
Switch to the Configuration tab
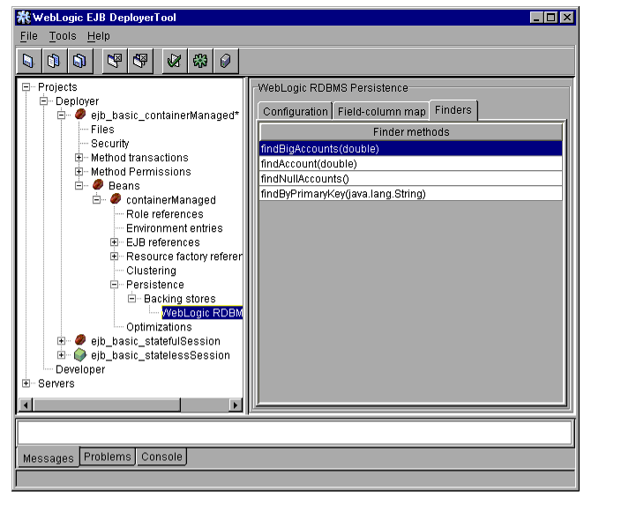click(296, 111)
